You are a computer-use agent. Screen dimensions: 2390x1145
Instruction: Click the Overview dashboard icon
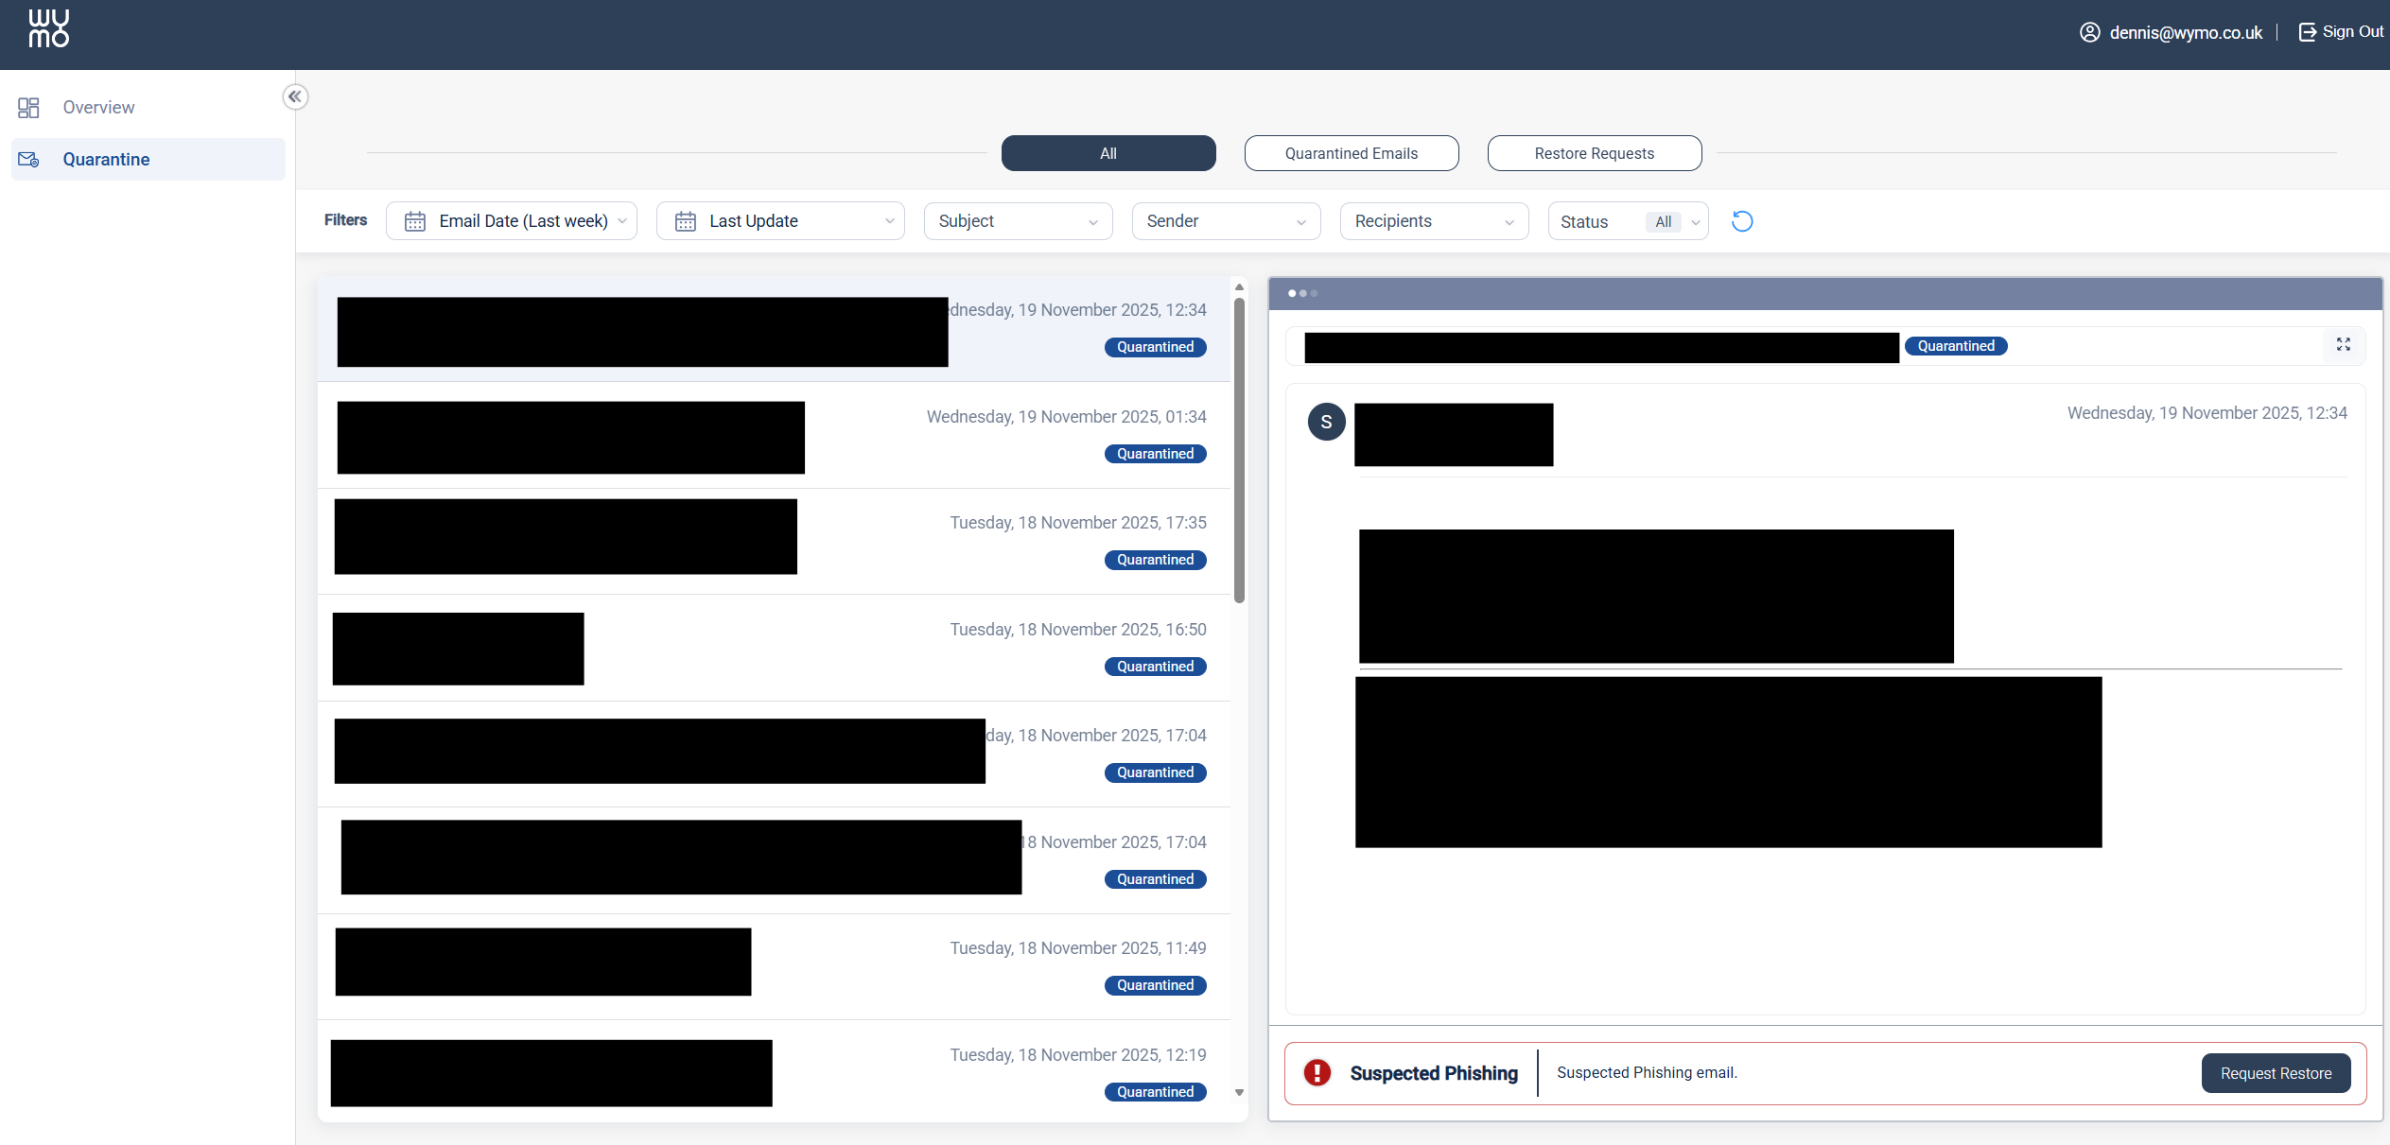point(28,108)
